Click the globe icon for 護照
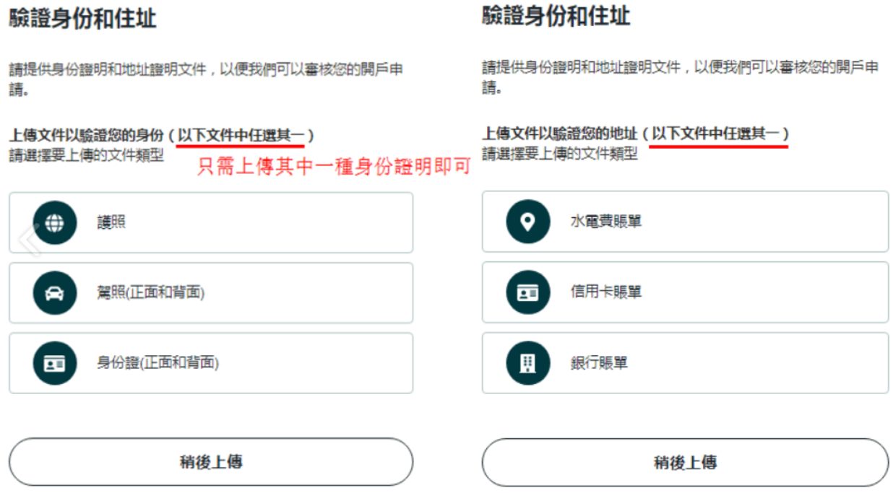893x493 pixels. click(55, 222)
